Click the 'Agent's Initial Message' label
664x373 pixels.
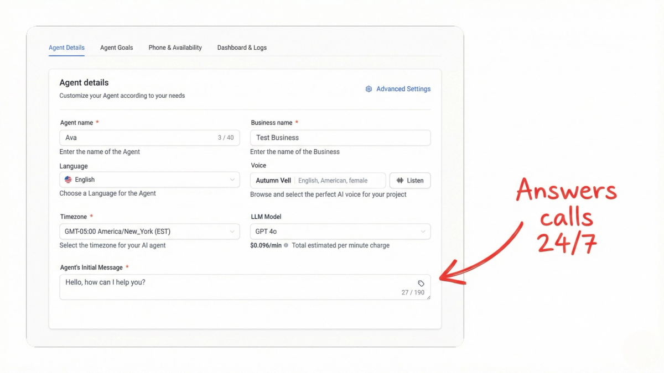pos(91,267)
